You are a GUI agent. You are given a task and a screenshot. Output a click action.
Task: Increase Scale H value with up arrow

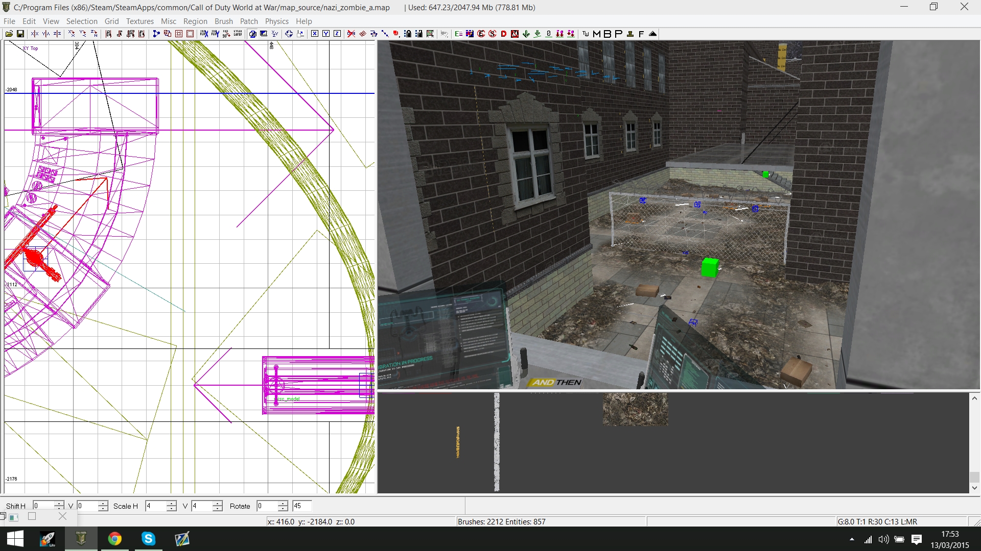(172, 503)
